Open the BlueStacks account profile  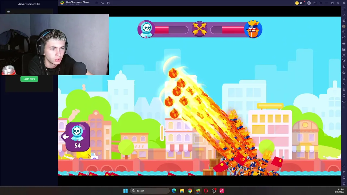click(309, 3)
